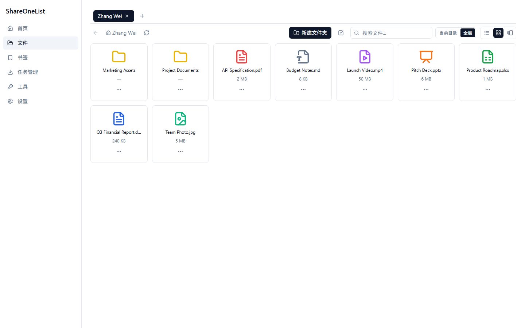Switch search scope to 当前目录

point(448,33)
